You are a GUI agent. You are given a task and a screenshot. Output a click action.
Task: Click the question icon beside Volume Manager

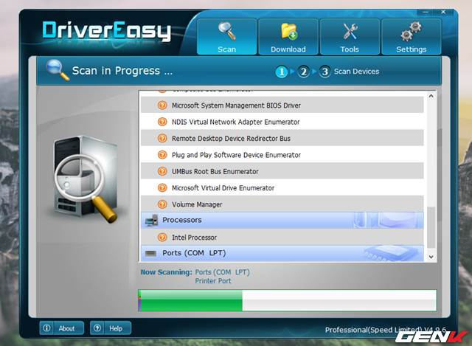coord(162,204)
